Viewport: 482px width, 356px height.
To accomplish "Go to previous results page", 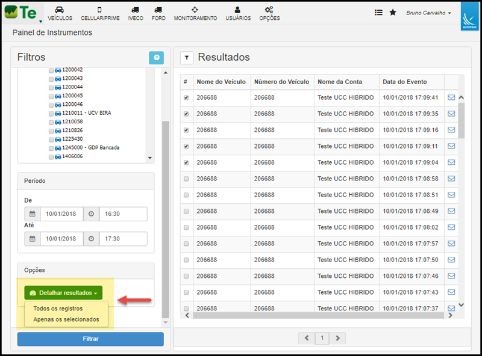I will 307,338.
